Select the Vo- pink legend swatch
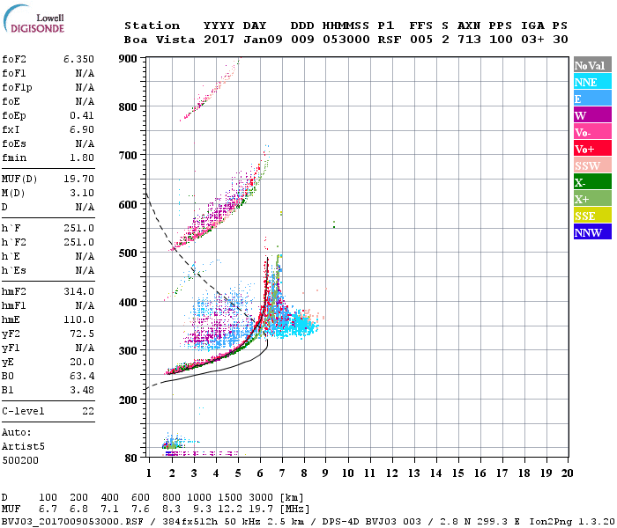The image size is (617, 528). point(592,132)
